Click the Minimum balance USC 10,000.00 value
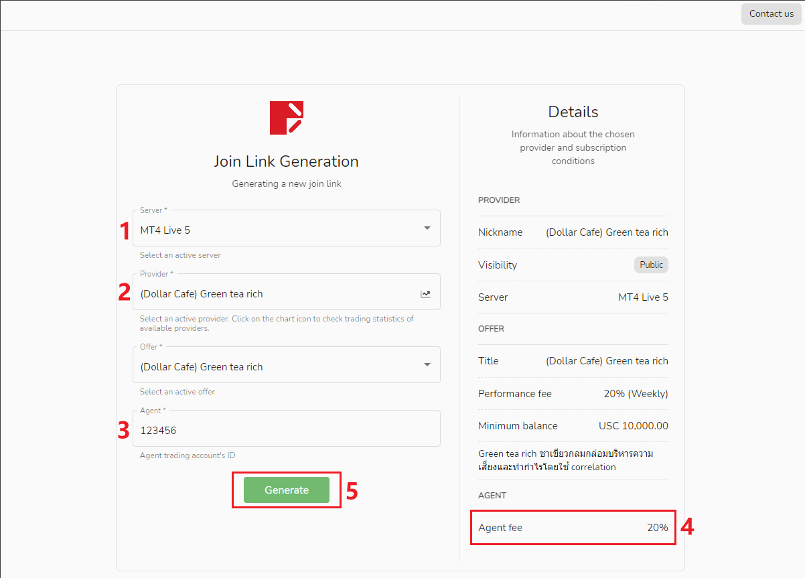 tap(634, 426)
